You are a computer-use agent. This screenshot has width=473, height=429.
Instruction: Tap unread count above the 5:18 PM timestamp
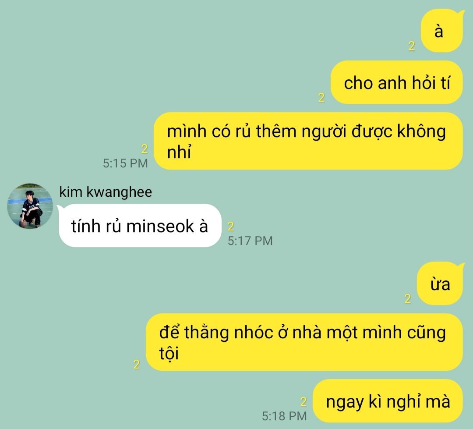[304, 401]
